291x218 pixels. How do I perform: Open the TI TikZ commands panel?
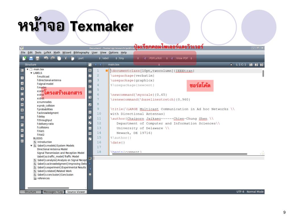[x=22, y=136]
